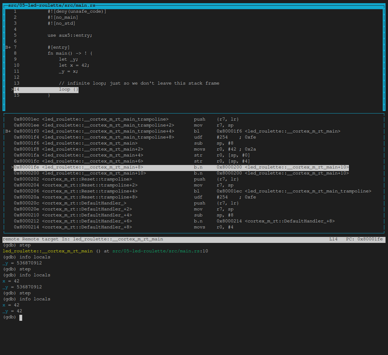Click the B+ breakpoint marker at 0x80001f0

click(x=8, y=131)
